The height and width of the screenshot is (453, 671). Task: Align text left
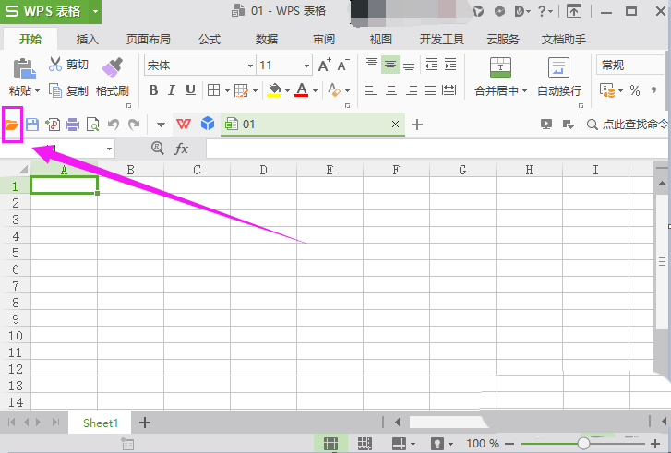(x=371, y=90)
